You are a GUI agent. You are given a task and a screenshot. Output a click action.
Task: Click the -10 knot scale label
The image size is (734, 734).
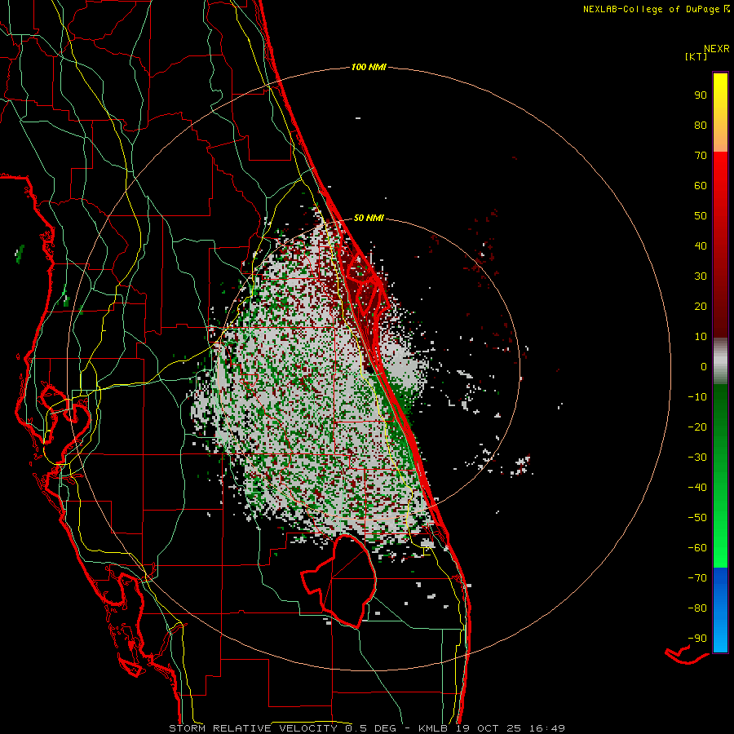[697, 397]
